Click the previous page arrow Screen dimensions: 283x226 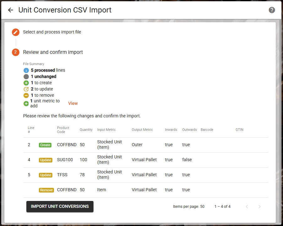247,207
